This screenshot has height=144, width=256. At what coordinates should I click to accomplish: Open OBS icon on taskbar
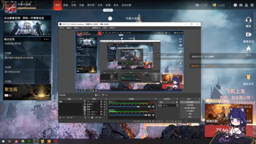point(36,141)
